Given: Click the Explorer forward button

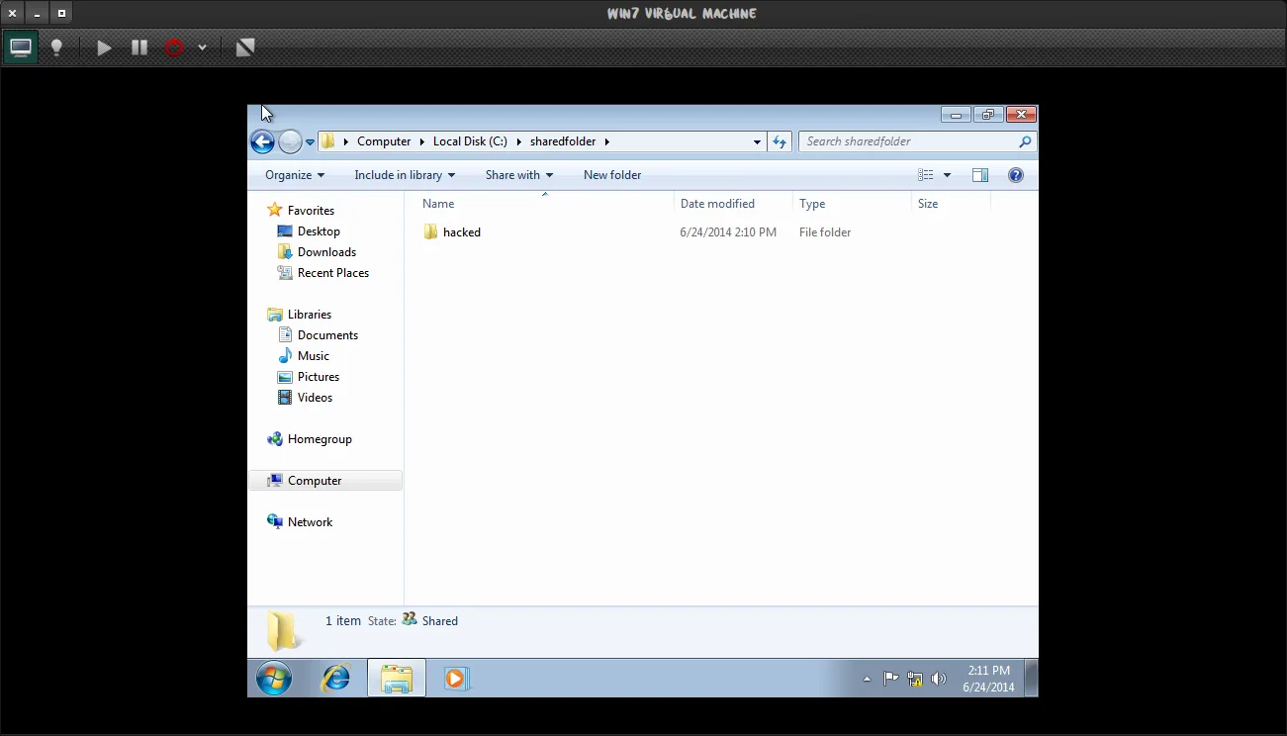Looking at the screenshot, I should (x=290, y=141).
